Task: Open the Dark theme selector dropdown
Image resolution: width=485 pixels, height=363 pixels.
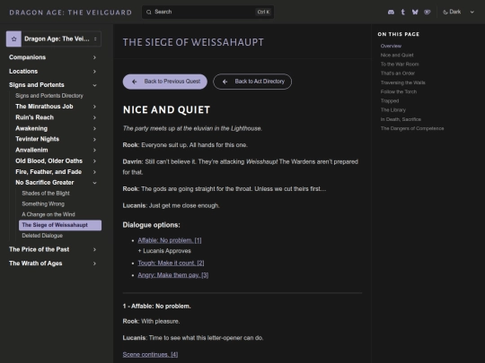Action: pos(458,12)
